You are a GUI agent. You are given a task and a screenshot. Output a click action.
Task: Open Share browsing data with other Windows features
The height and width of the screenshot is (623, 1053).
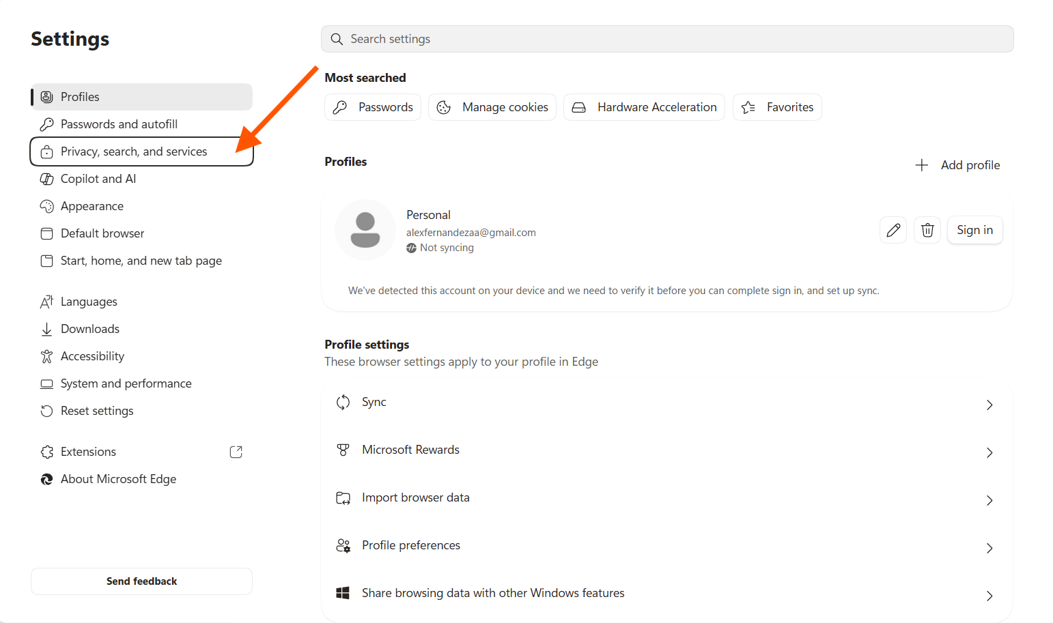666,594
